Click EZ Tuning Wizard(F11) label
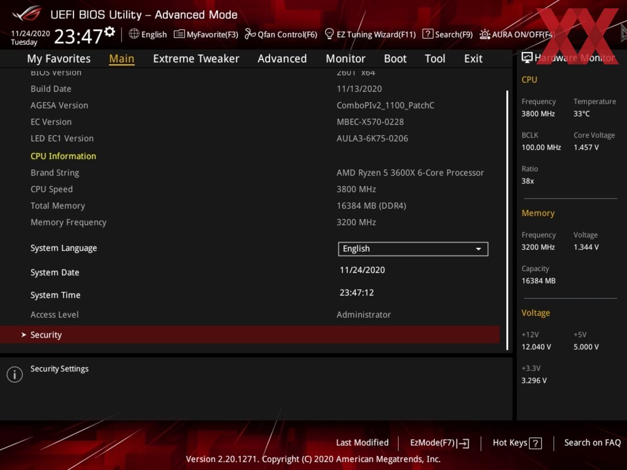 coord(376,34)
